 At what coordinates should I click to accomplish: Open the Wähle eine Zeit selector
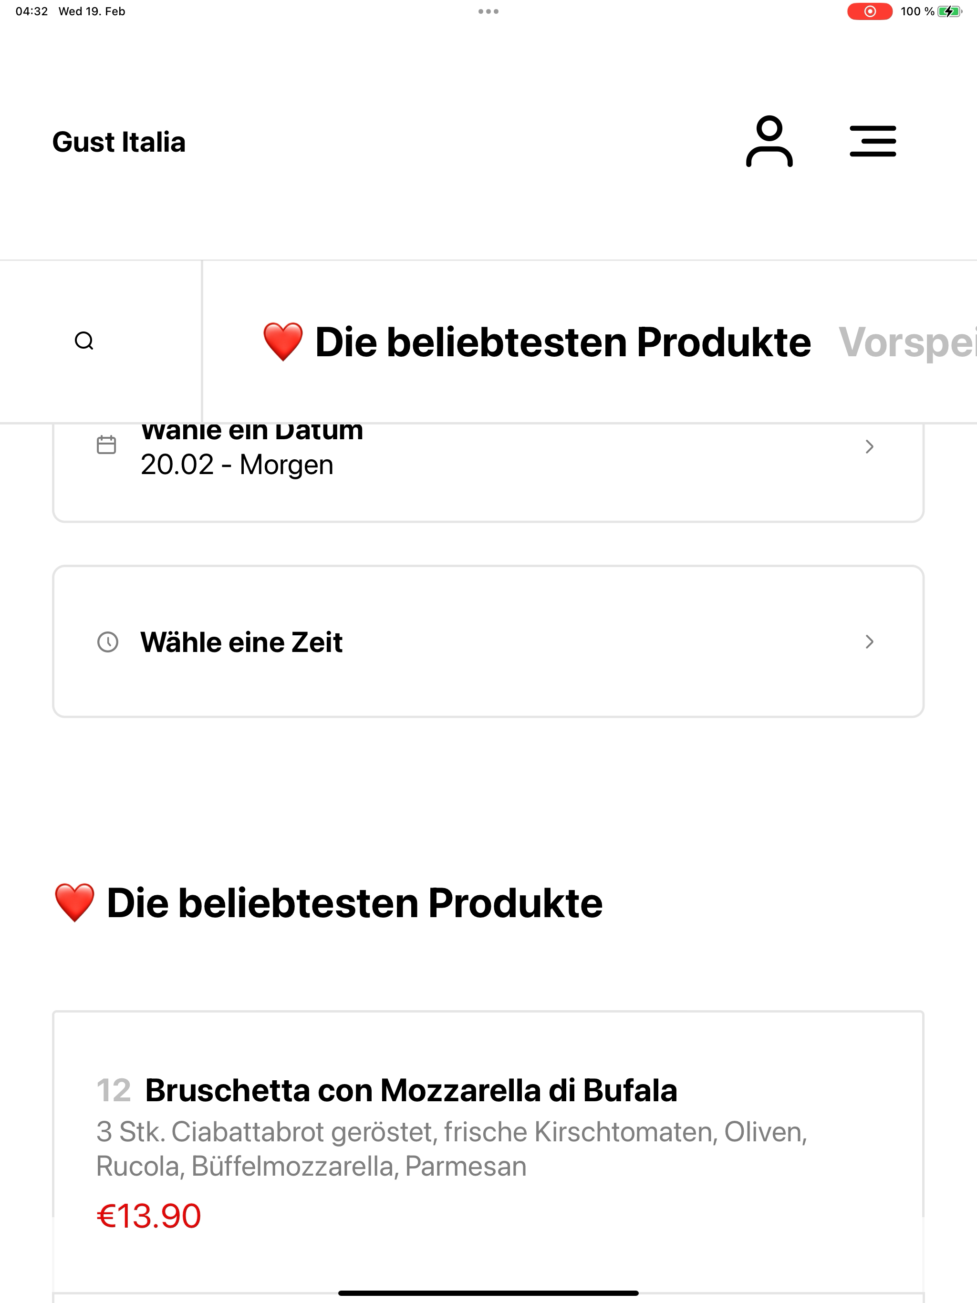488,641
